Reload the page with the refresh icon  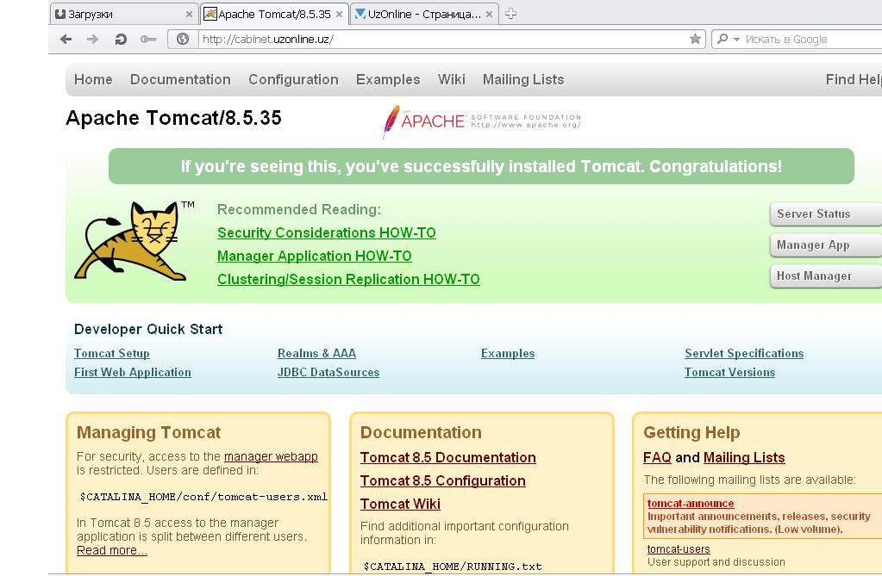(121, 39)
